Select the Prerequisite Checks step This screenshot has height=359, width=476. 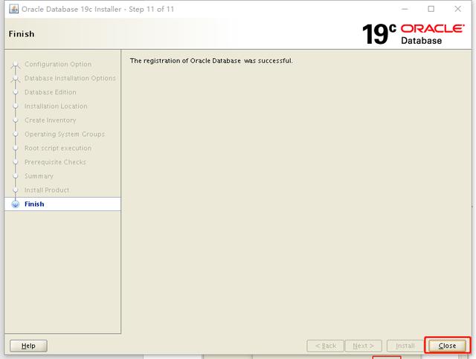click(x=55, y=162)
